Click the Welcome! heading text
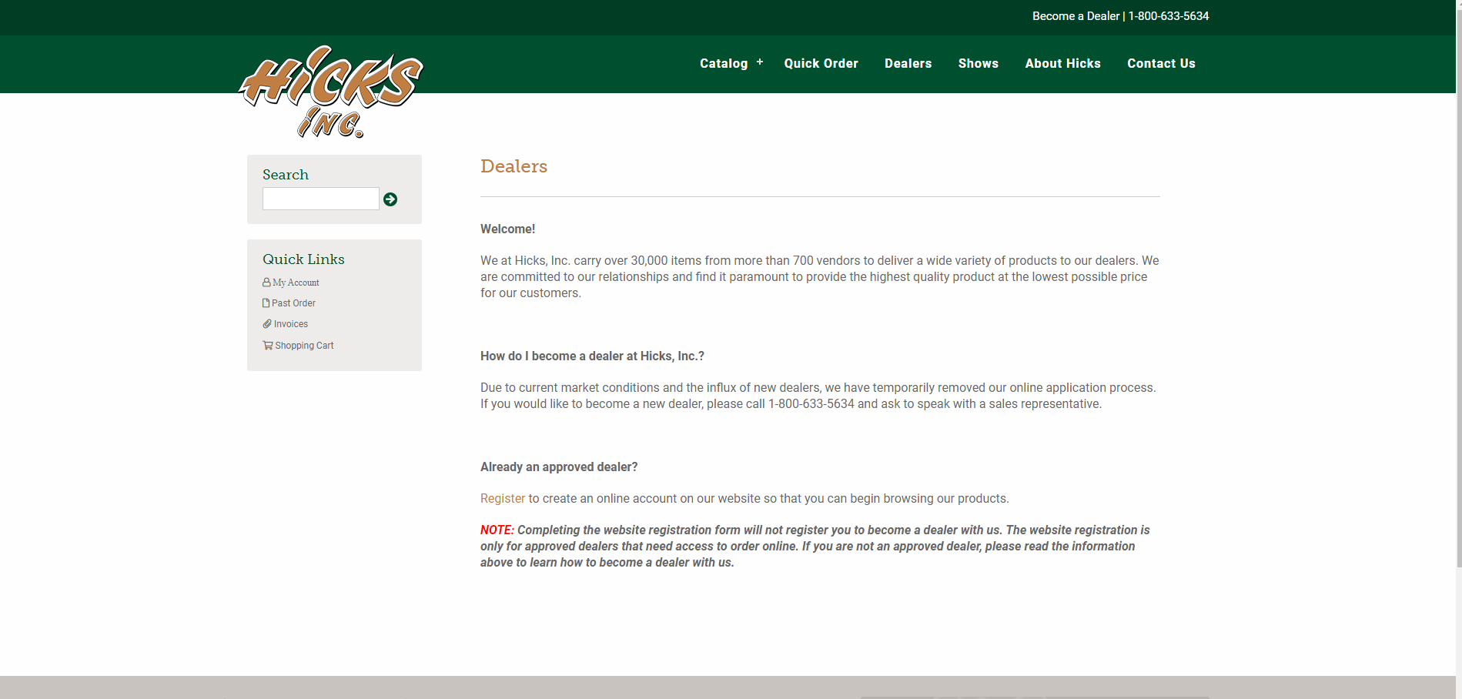This screenshot has height=699, width=1462. [x=507, y=229]
